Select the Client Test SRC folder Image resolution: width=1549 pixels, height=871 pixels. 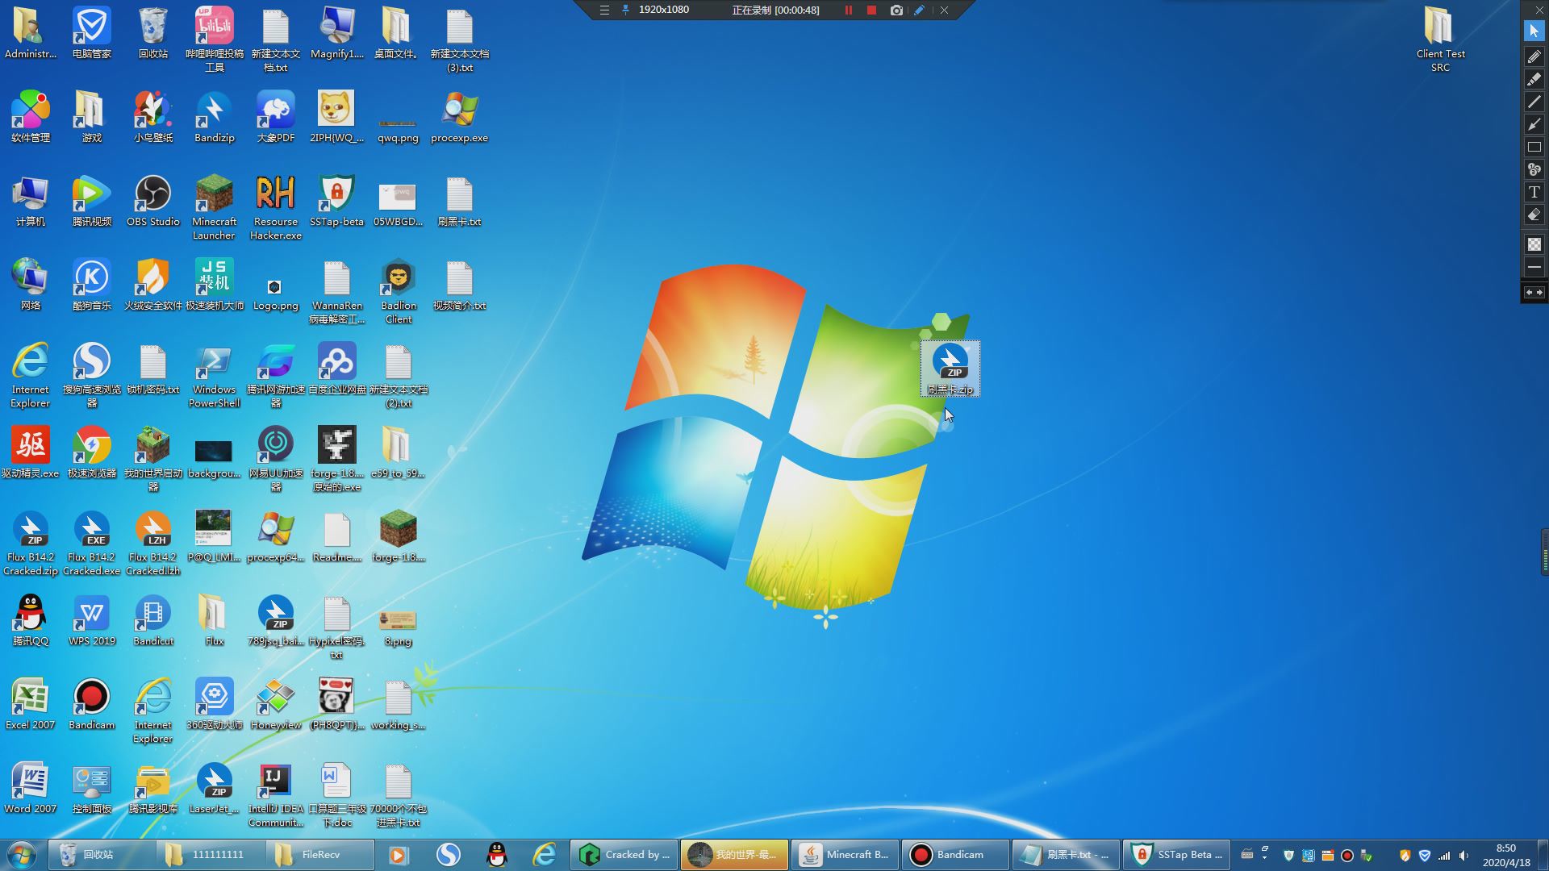[1440, 39]
